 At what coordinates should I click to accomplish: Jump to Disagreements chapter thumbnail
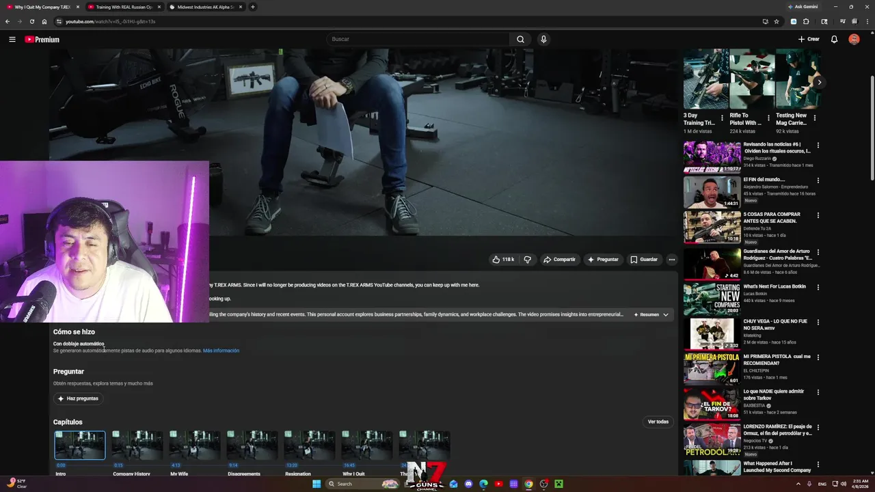[252, 446]
